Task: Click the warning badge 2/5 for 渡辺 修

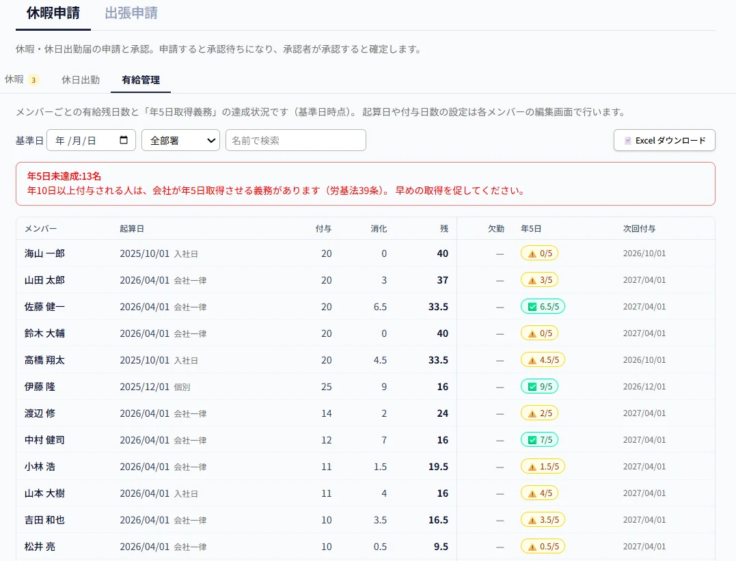Action: [539, 413]
